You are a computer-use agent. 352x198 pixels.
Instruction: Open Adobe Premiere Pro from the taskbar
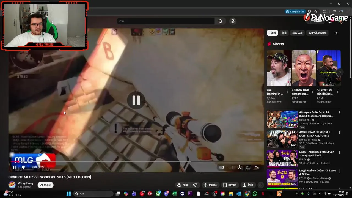click(190, 194)
